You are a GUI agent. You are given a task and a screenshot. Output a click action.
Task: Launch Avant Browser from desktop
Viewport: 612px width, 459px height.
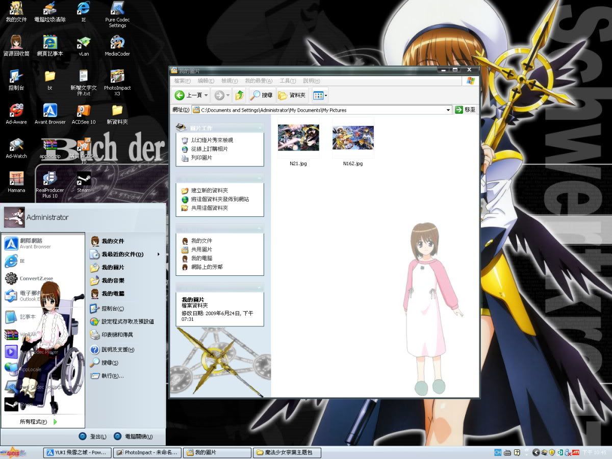50,114
